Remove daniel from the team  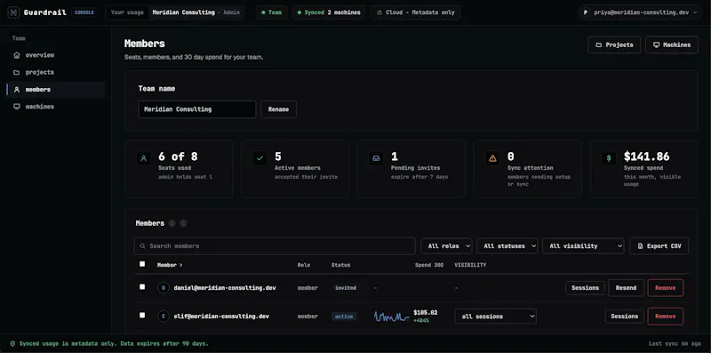[x=665, y=288]
